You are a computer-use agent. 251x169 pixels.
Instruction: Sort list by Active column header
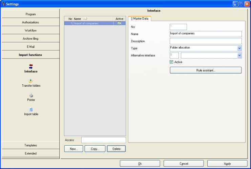(120, 19)
